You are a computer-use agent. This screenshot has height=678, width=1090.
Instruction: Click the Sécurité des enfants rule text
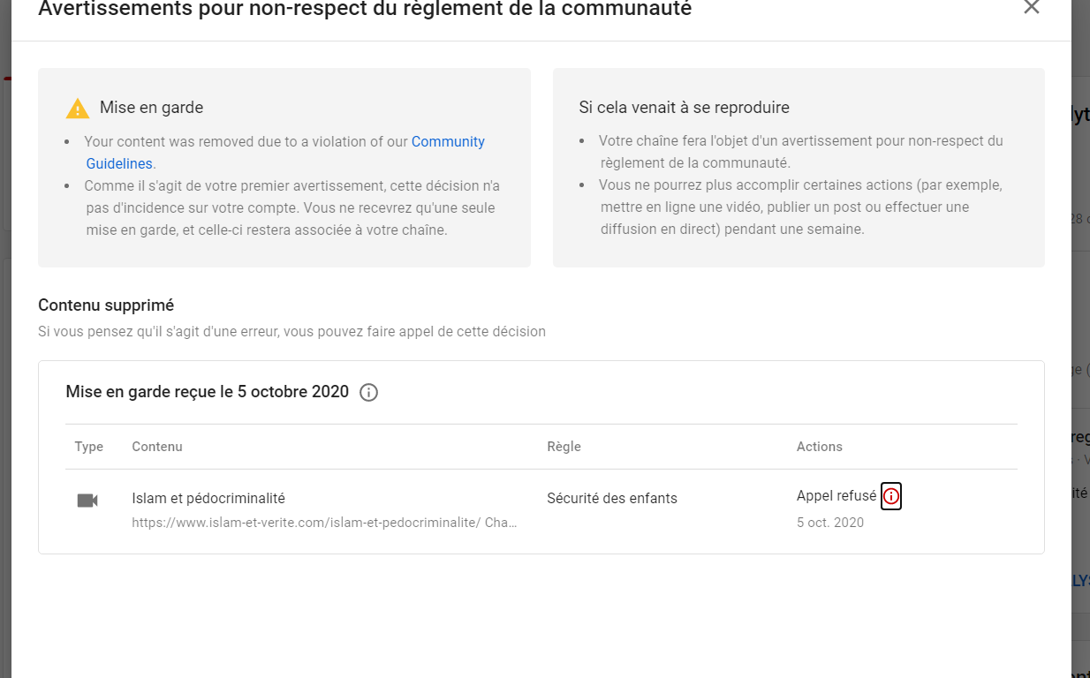[x=612, y=499]
